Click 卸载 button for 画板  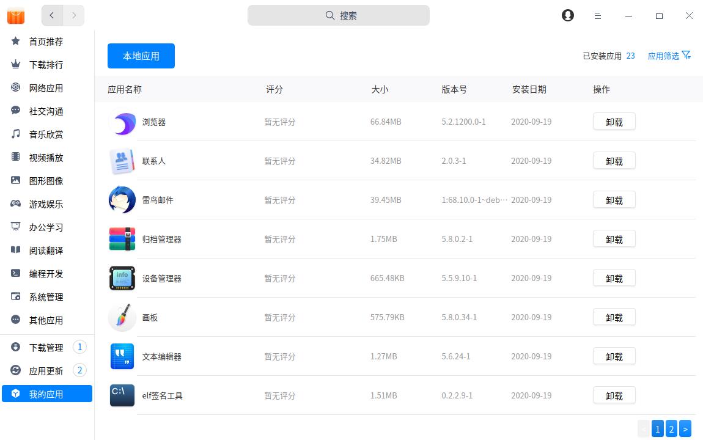click(x=614, y=317)
